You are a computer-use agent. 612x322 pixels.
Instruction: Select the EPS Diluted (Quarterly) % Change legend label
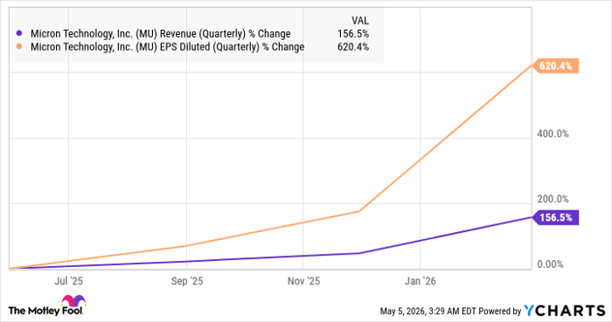click(168, 47)
